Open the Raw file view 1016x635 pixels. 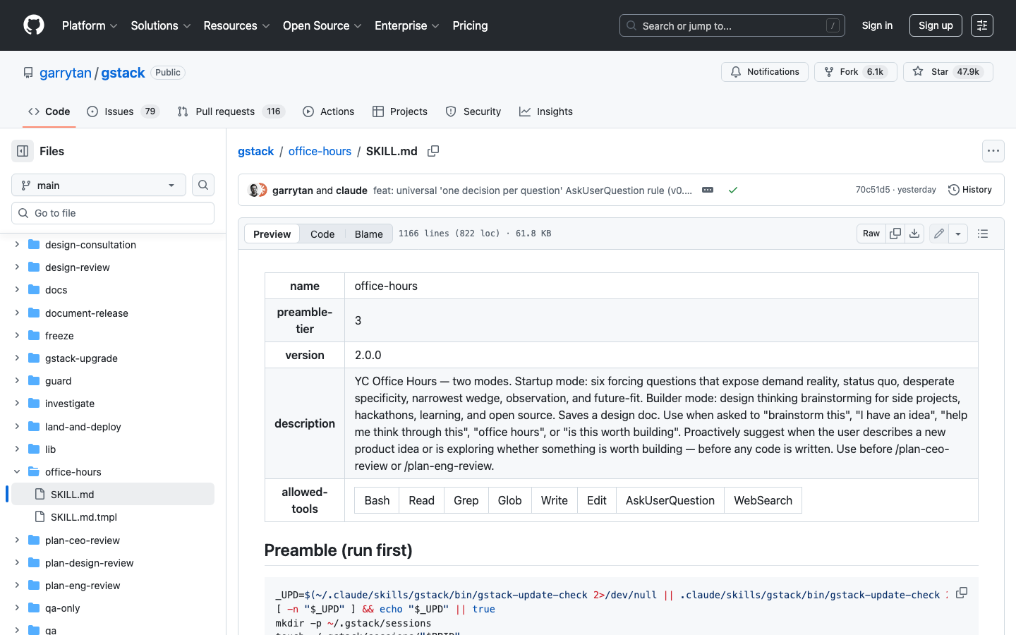[x=871, y=234]
